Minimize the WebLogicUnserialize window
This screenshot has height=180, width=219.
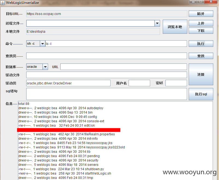(193, 2)
